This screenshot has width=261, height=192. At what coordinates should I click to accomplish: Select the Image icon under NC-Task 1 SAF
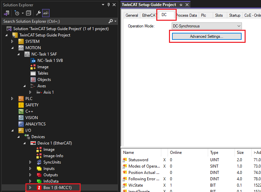(33, 67)
